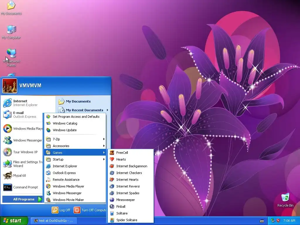Expand the Accessories submenu arrow

pyautogui.click(x=104, y=146)
